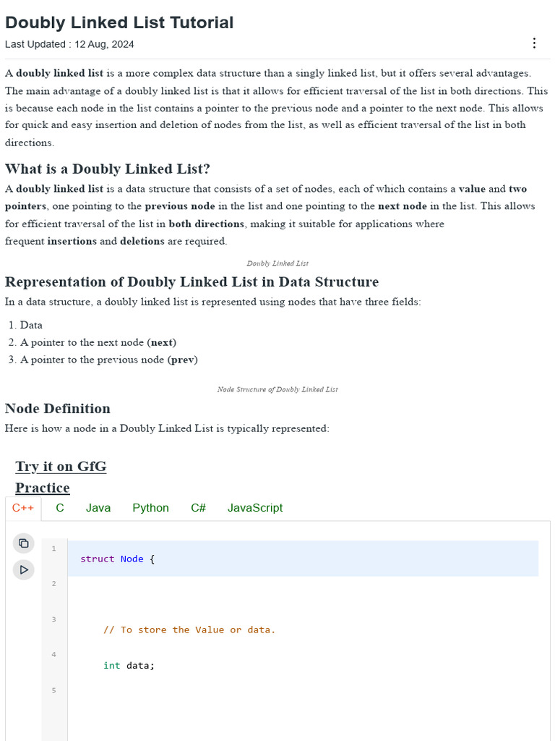Open the C# code tab
The width and height of the screenshot is (555, 741).
point(198,508)
